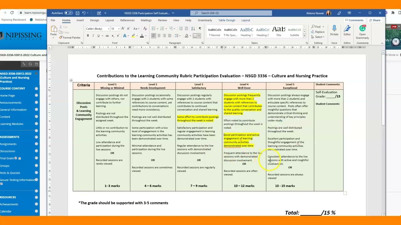Click the Multilevel list icon
This screenshot has height=225, width=401.
(x=170, y=29)
